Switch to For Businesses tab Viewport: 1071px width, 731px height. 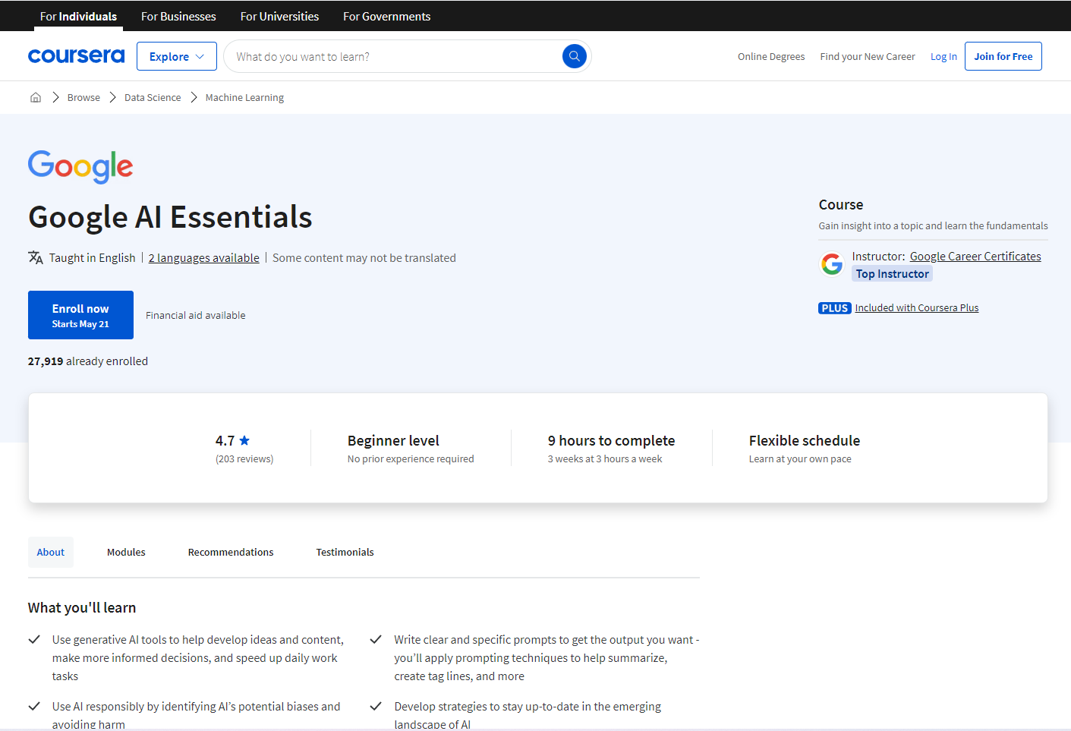point(178,16)
